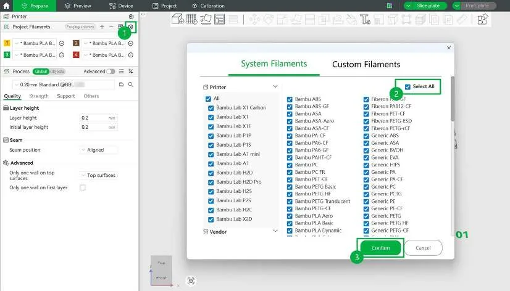The height and width of the screenshot is (291, 510).
Task: Click brown filament 2 color swatch
Action: click(x=76, y=43)
